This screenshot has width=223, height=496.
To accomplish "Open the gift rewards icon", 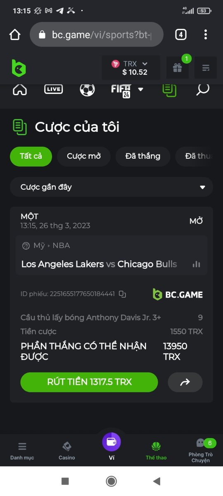I will point(178,68).
